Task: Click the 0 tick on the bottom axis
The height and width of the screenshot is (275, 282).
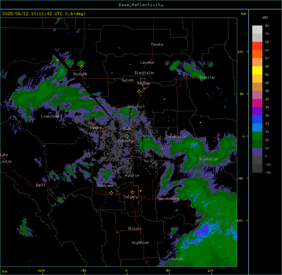Action: click(126, 270)
